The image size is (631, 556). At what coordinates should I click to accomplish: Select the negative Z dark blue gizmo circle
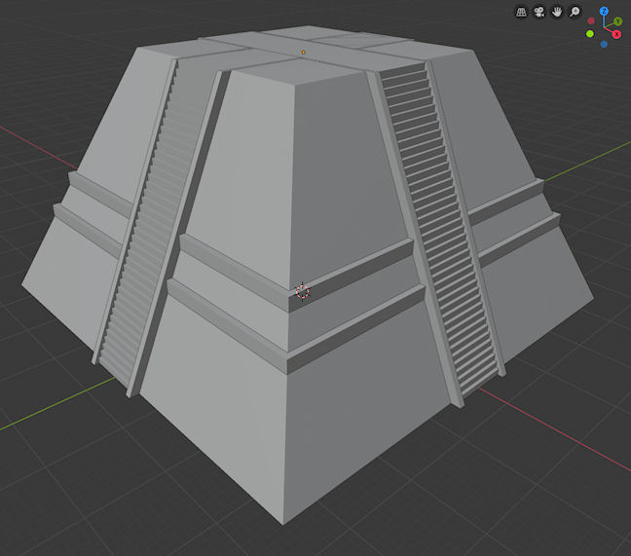(x=604, y=44)
